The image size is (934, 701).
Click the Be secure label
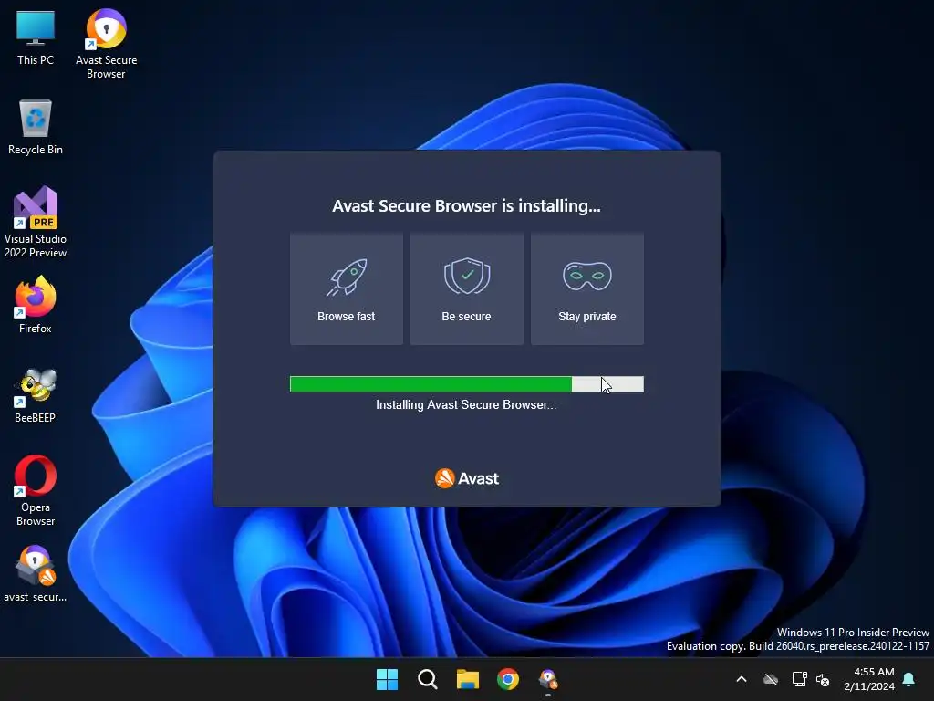point(466,317)
